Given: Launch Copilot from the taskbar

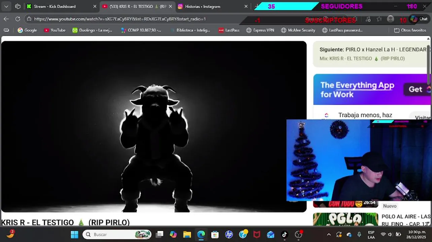Looking at the screenshot, I should pyautogui.click(x=173, y=235).
